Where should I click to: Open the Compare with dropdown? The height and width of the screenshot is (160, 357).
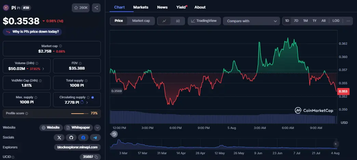251,21
